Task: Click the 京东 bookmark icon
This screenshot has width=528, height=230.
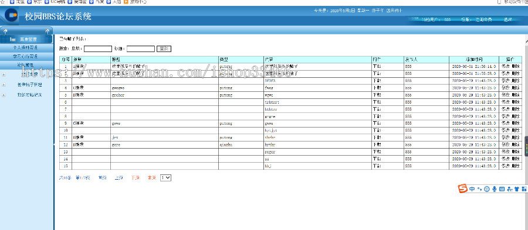Action: pos(29,2)
